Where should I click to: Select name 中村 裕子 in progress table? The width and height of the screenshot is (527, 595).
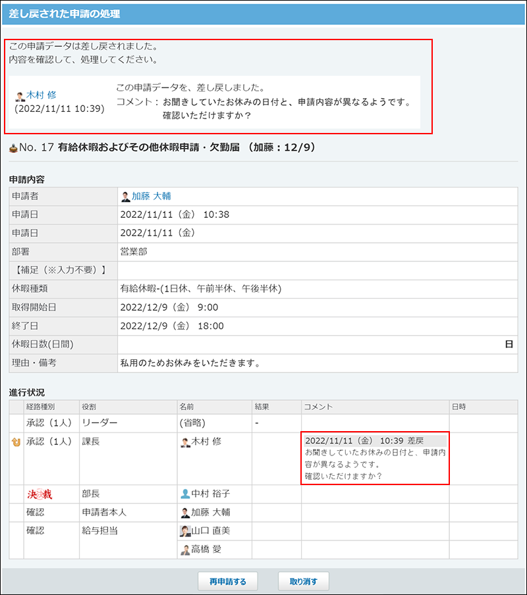pyautogui.click(x=210, y=494)
